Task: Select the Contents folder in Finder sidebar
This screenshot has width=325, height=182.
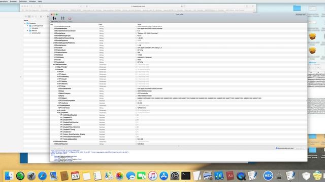Action: [x=32, y=23]
